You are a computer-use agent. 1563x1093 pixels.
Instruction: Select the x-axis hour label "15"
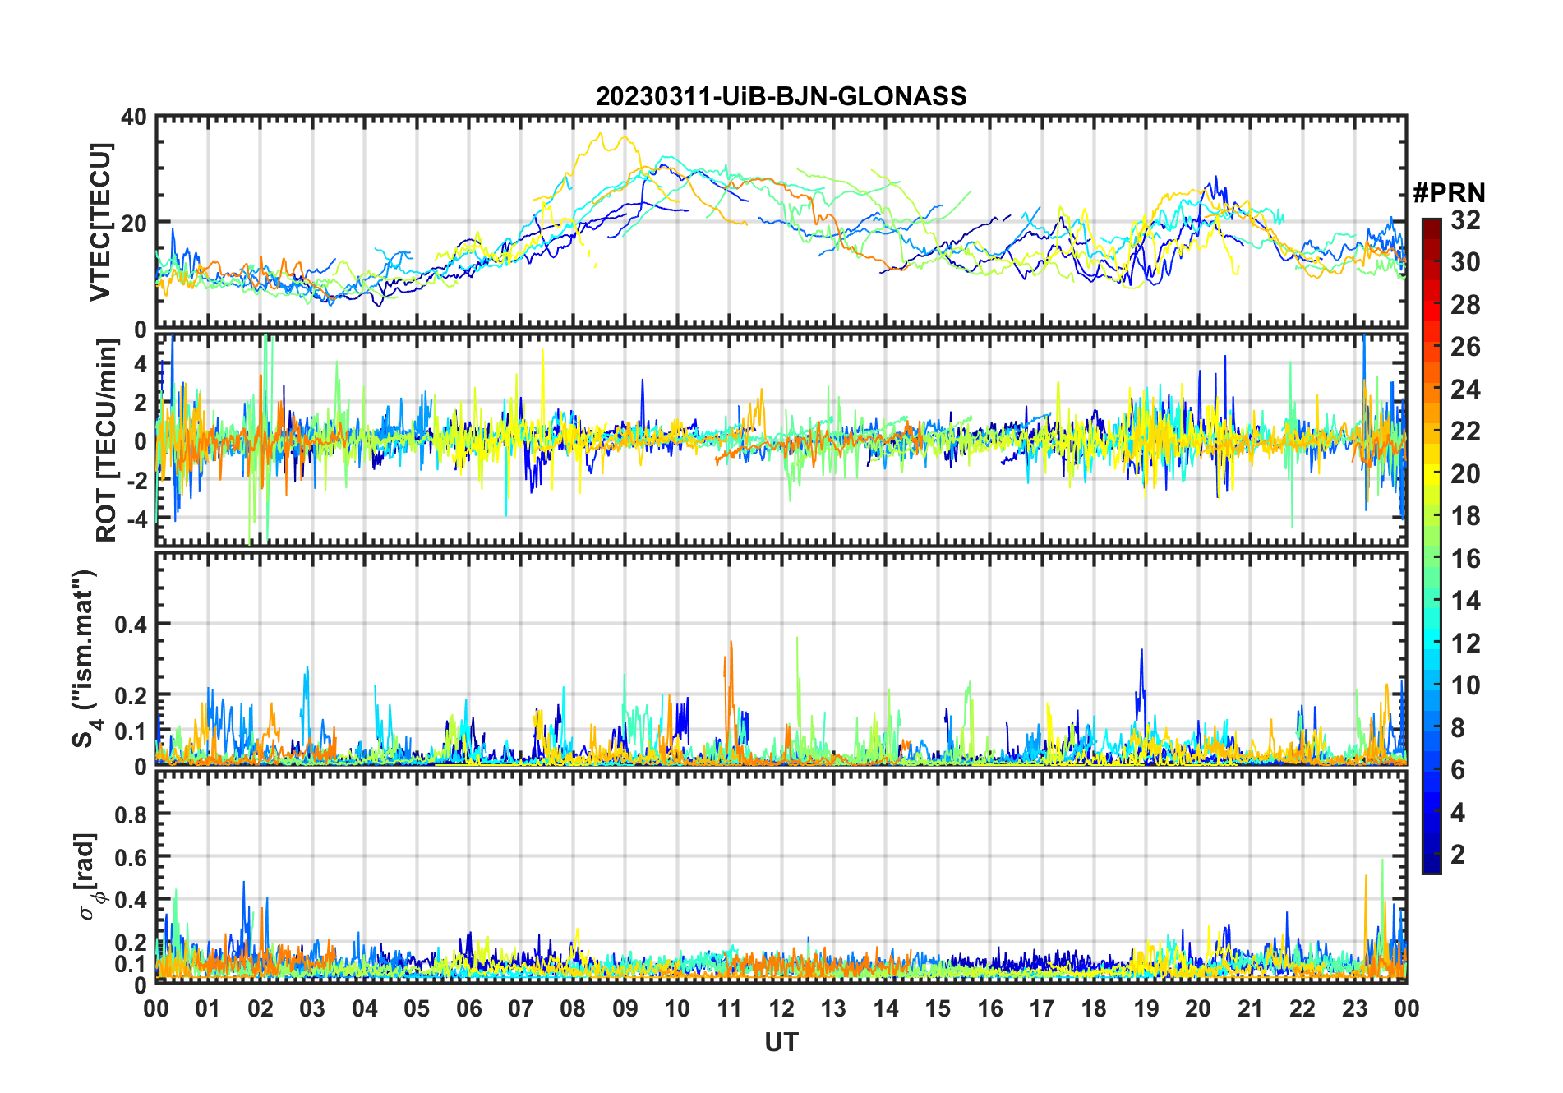pyautogui.click(x=938, y=1008)
